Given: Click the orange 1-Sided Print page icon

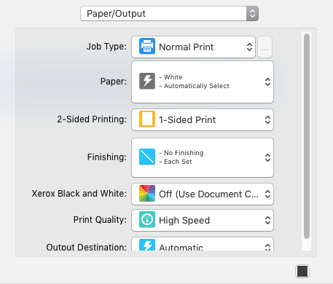Looking at the screenshot, I should pos(147,119).
